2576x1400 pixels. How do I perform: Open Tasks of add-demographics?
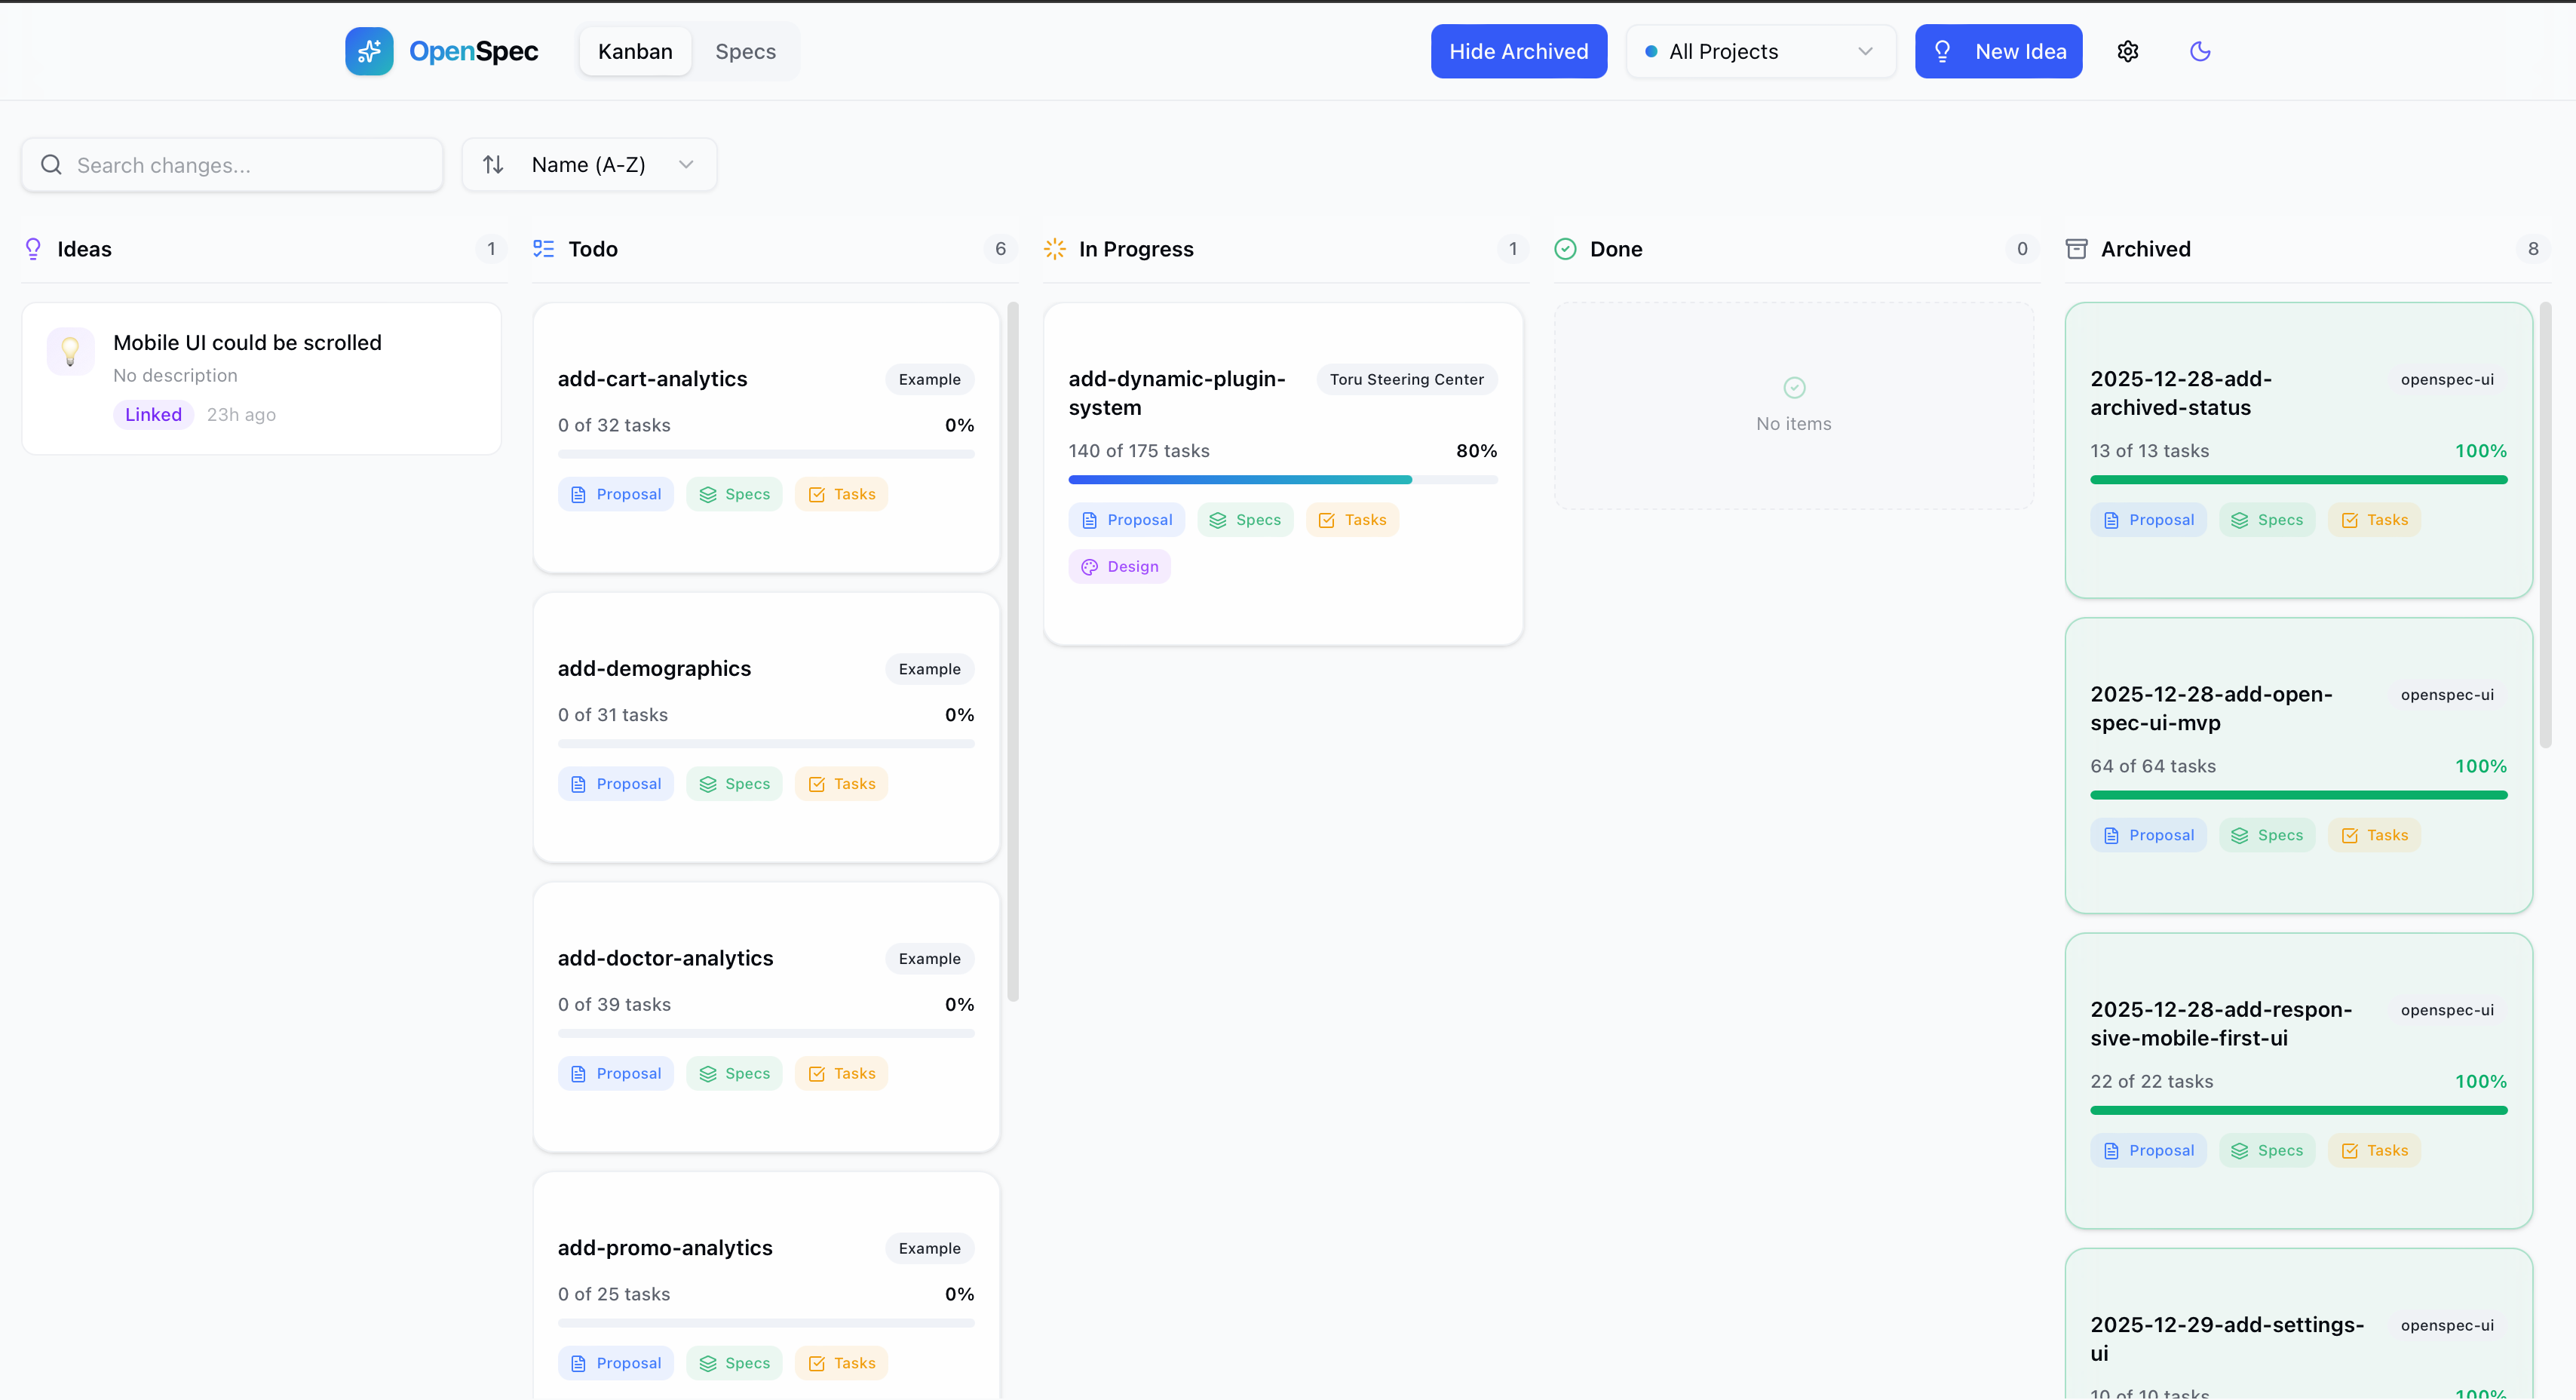[x=841, y=784]
